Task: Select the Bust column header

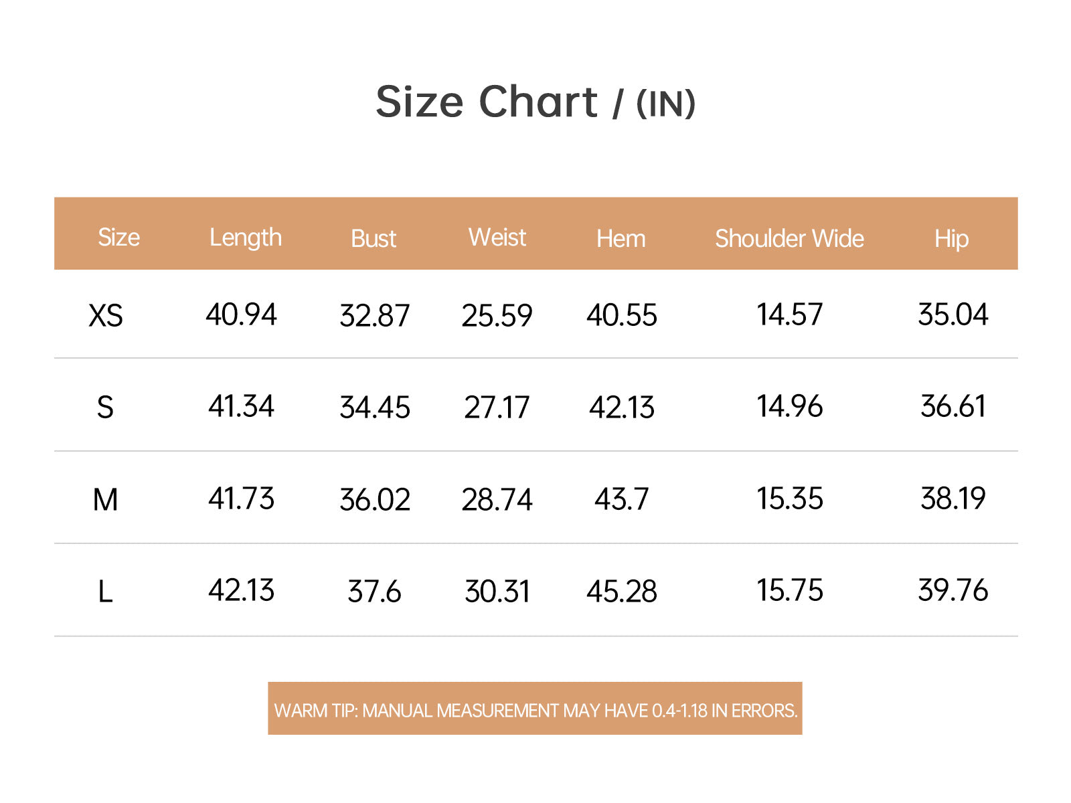Action: (374, 239)
